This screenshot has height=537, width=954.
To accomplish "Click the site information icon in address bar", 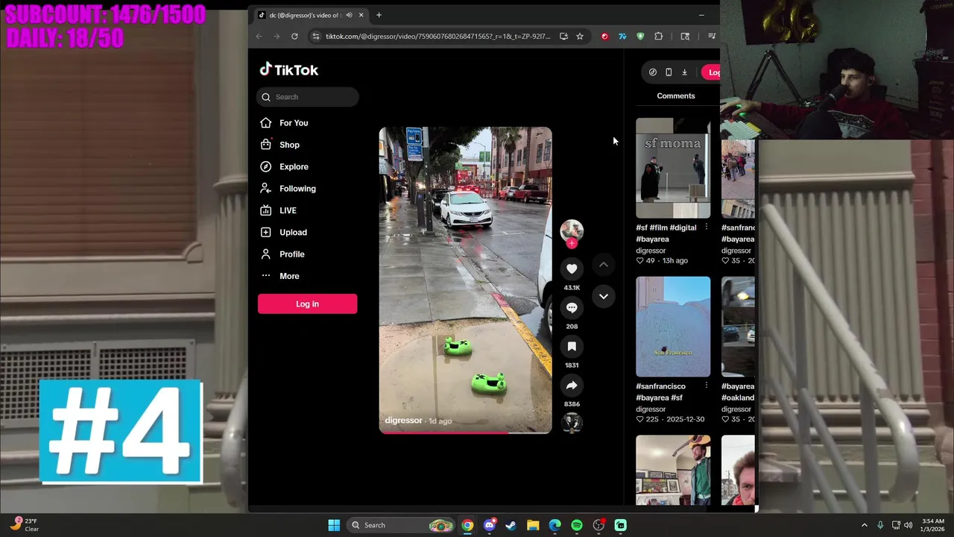I will (x=316, y=36).
